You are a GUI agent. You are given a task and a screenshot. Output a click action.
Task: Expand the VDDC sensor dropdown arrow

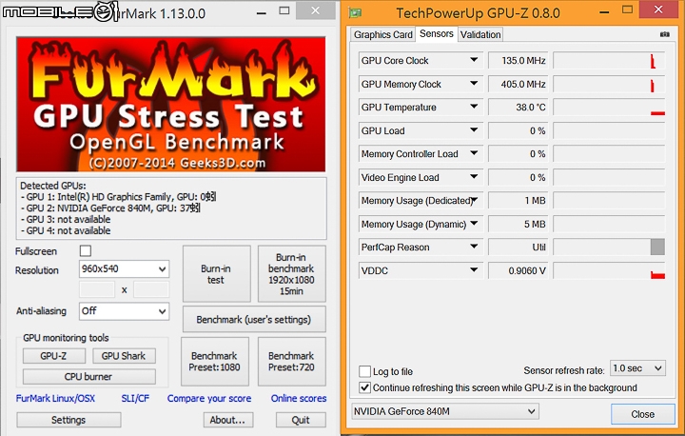tap(474, 270)
